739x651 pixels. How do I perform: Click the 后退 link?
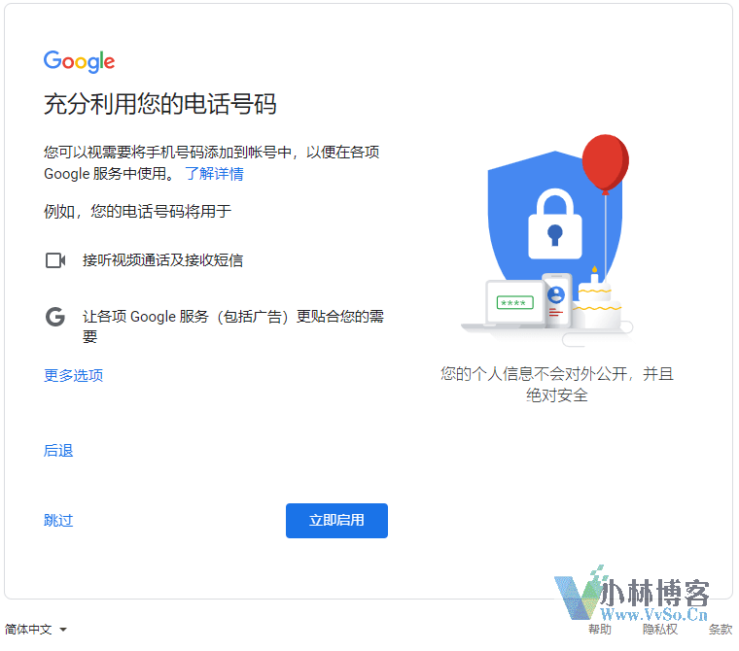coord(58,451)
